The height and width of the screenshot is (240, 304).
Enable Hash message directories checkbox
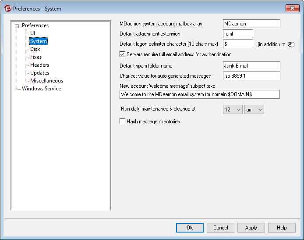pyautogui.click(x=123, y=122)
